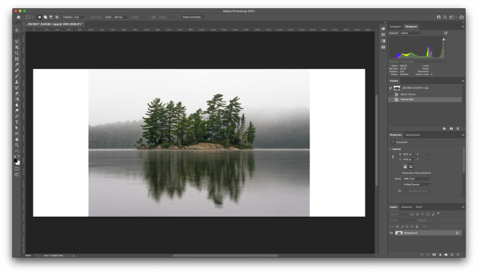Select the Crop tool
The height and width of the screenshot is (274, 478).
pyautogui.click(x=17, y=53)
